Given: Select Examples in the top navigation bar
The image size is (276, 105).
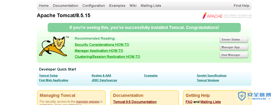Looking at the screenshot, I should 117,6.
